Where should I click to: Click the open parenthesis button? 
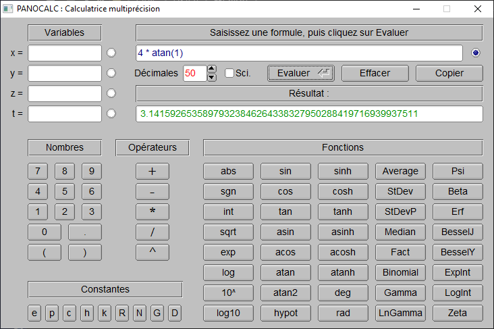[44, 252]
